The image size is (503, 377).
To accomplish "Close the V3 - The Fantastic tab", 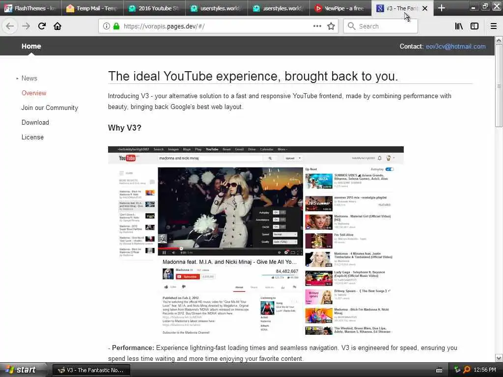I will click(425, 8).
